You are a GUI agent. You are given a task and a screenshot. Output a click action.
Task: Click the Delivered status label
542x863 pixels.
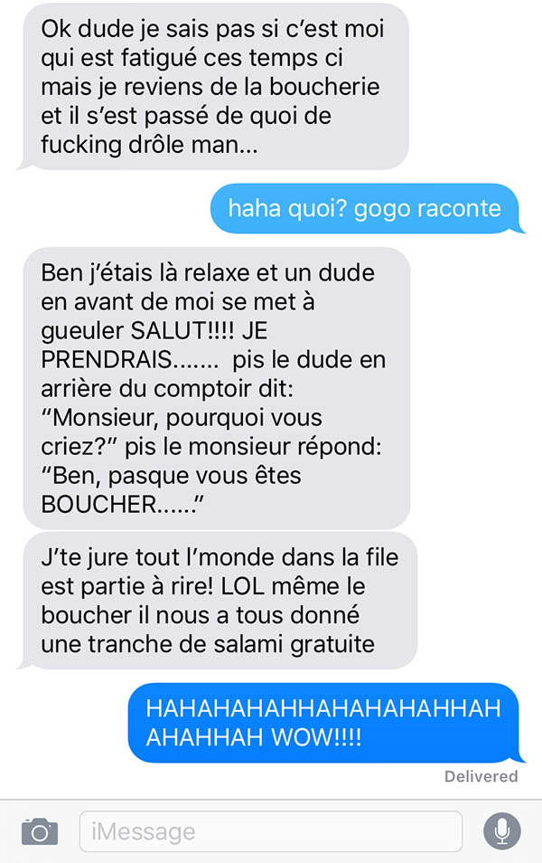[481, 776]
